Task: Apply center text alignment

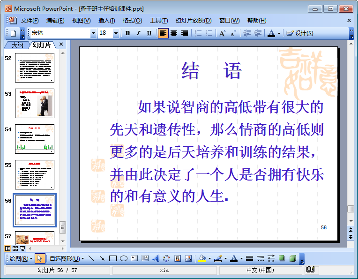Action: coord(174,33)
